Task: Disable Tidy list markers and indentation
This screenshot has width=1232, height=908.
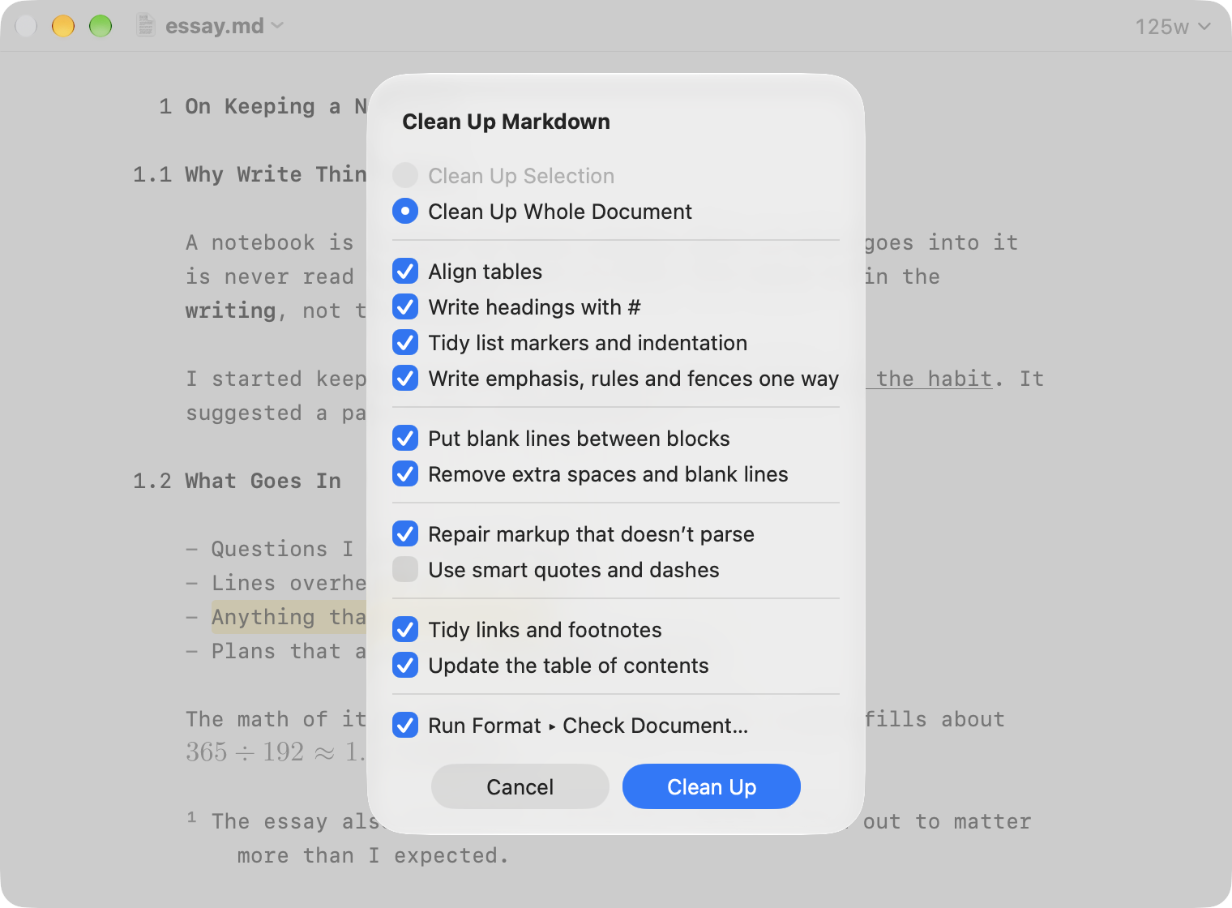Action: pyautogui.click(x=405, y=342)
